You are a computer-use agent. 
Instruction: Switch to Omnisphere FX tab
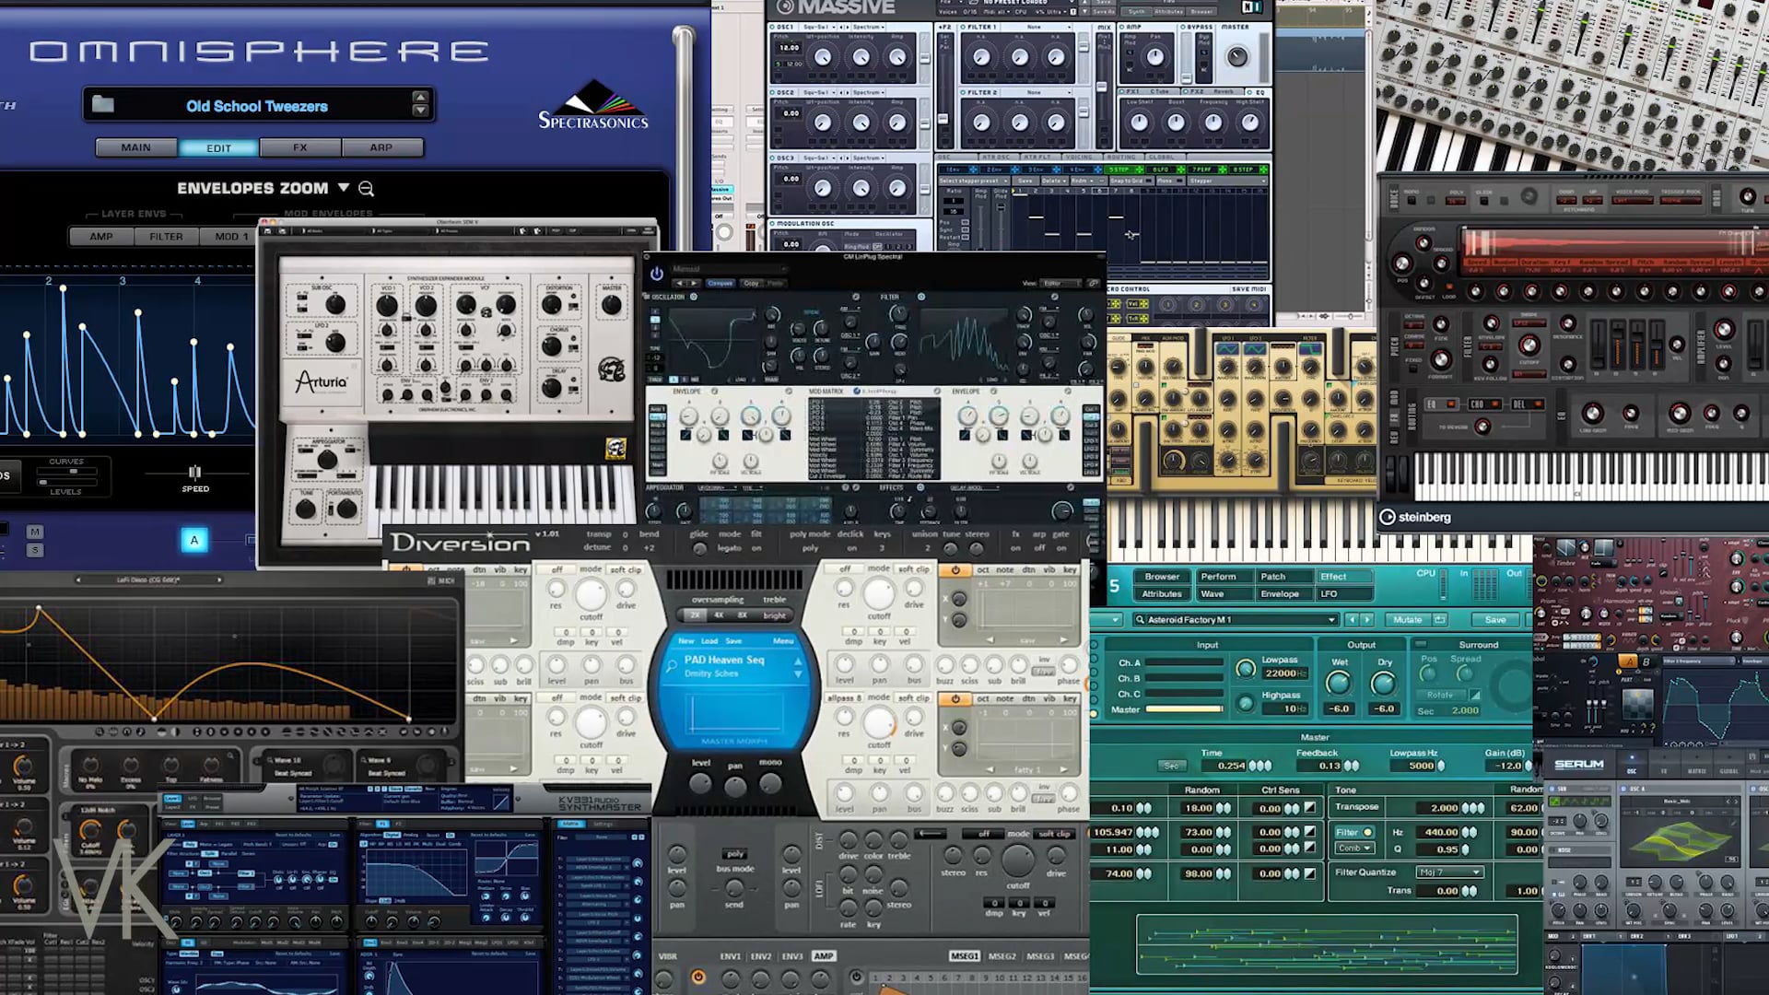(x=300, y=147)
